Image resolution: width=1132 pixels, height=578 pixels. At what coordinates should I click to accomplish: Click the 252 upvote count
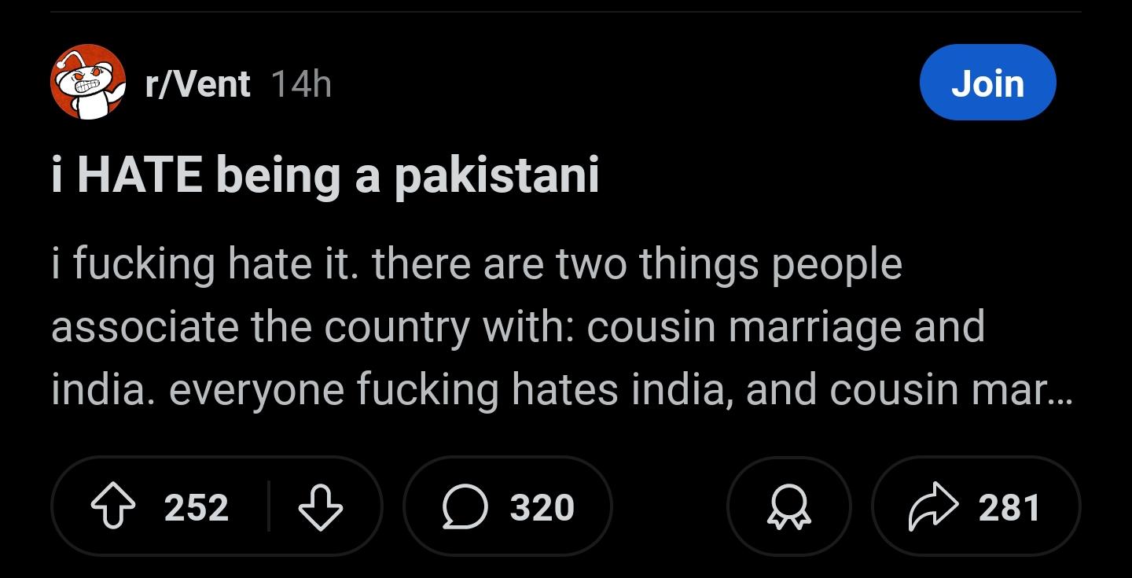click(197, 507)
